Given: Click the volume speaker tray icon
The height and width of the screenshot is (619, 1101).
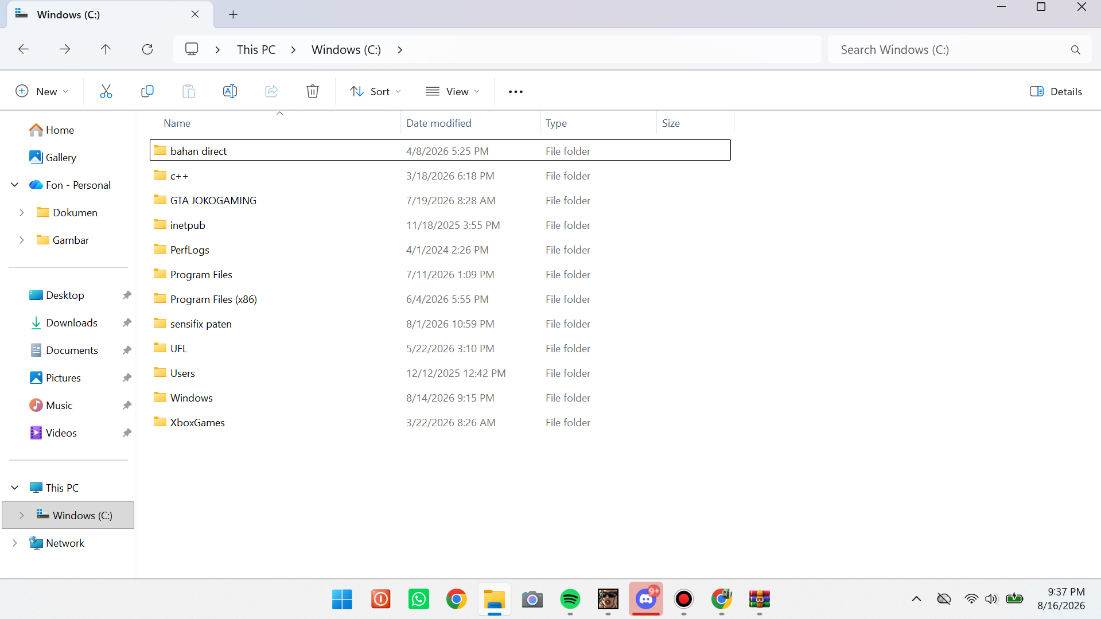Looking at the screenshot, I should coord(991,599).
